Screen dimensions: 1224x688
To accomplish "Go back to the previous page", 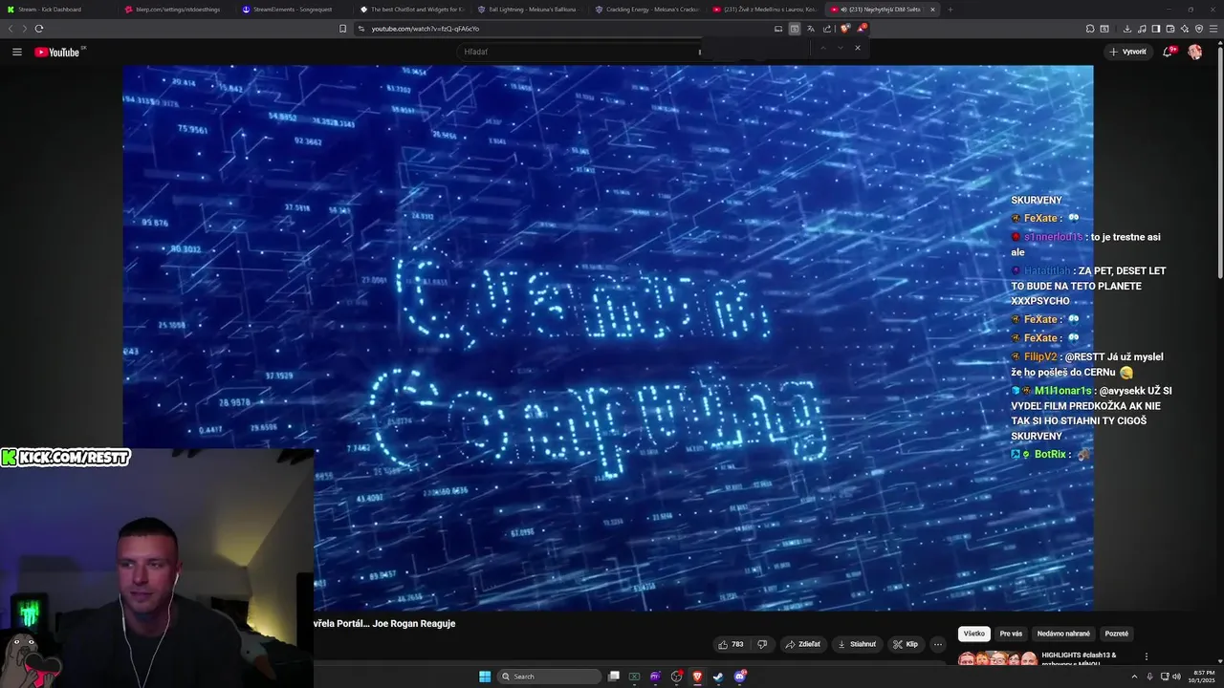I will [11, 29].
